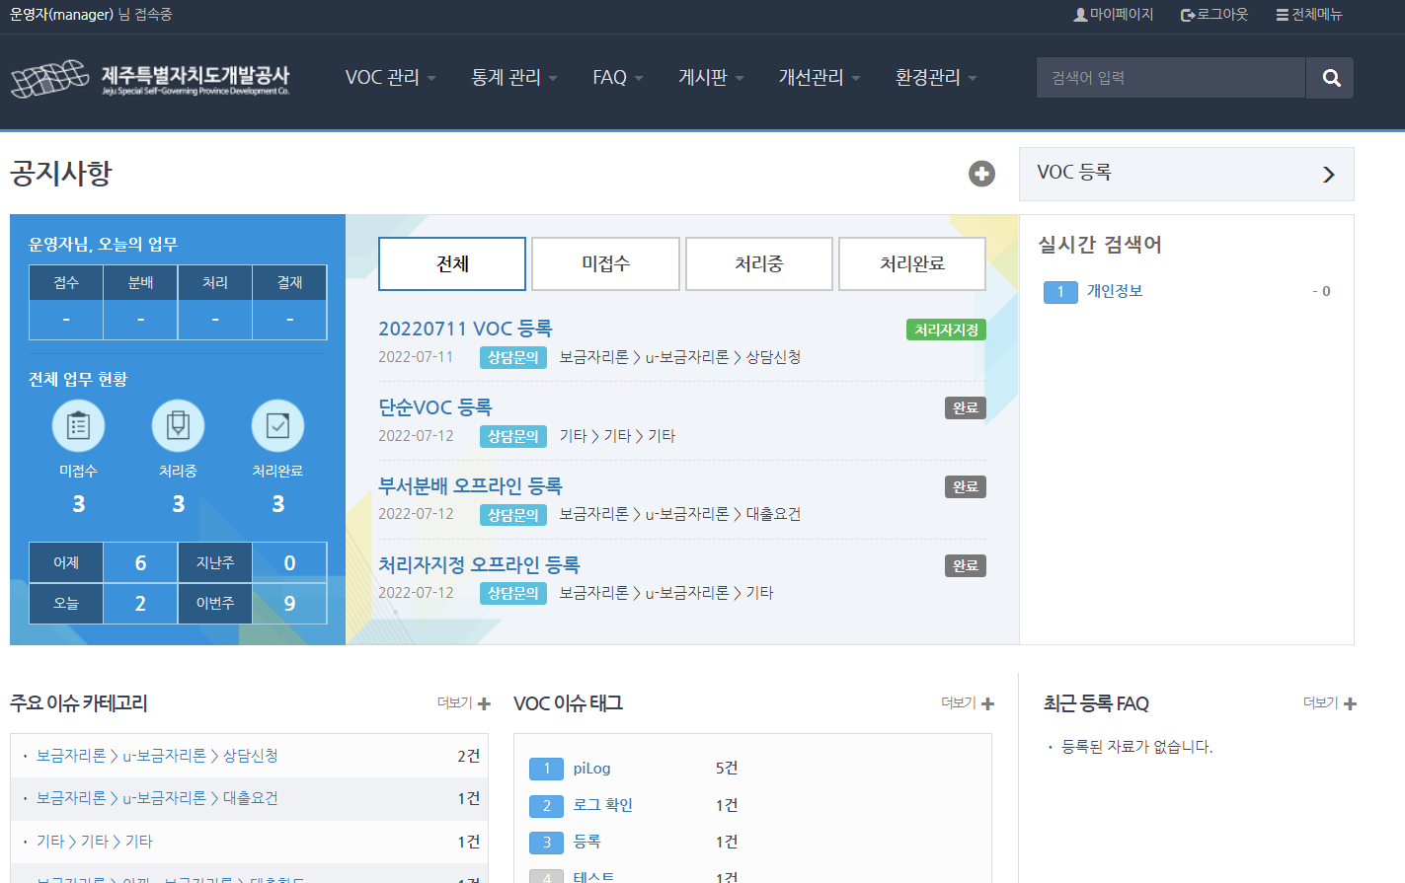Select the 처리완료 tab

coord(911,263)
